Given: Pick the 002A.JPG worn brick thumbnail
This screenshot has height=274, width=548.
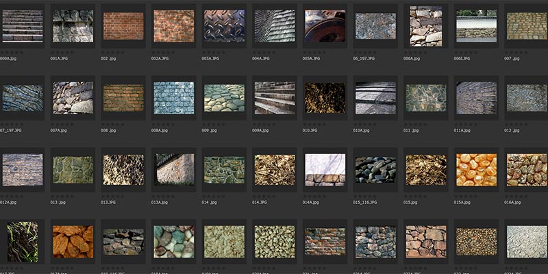Looking at the screenshot, I should 174,26.
